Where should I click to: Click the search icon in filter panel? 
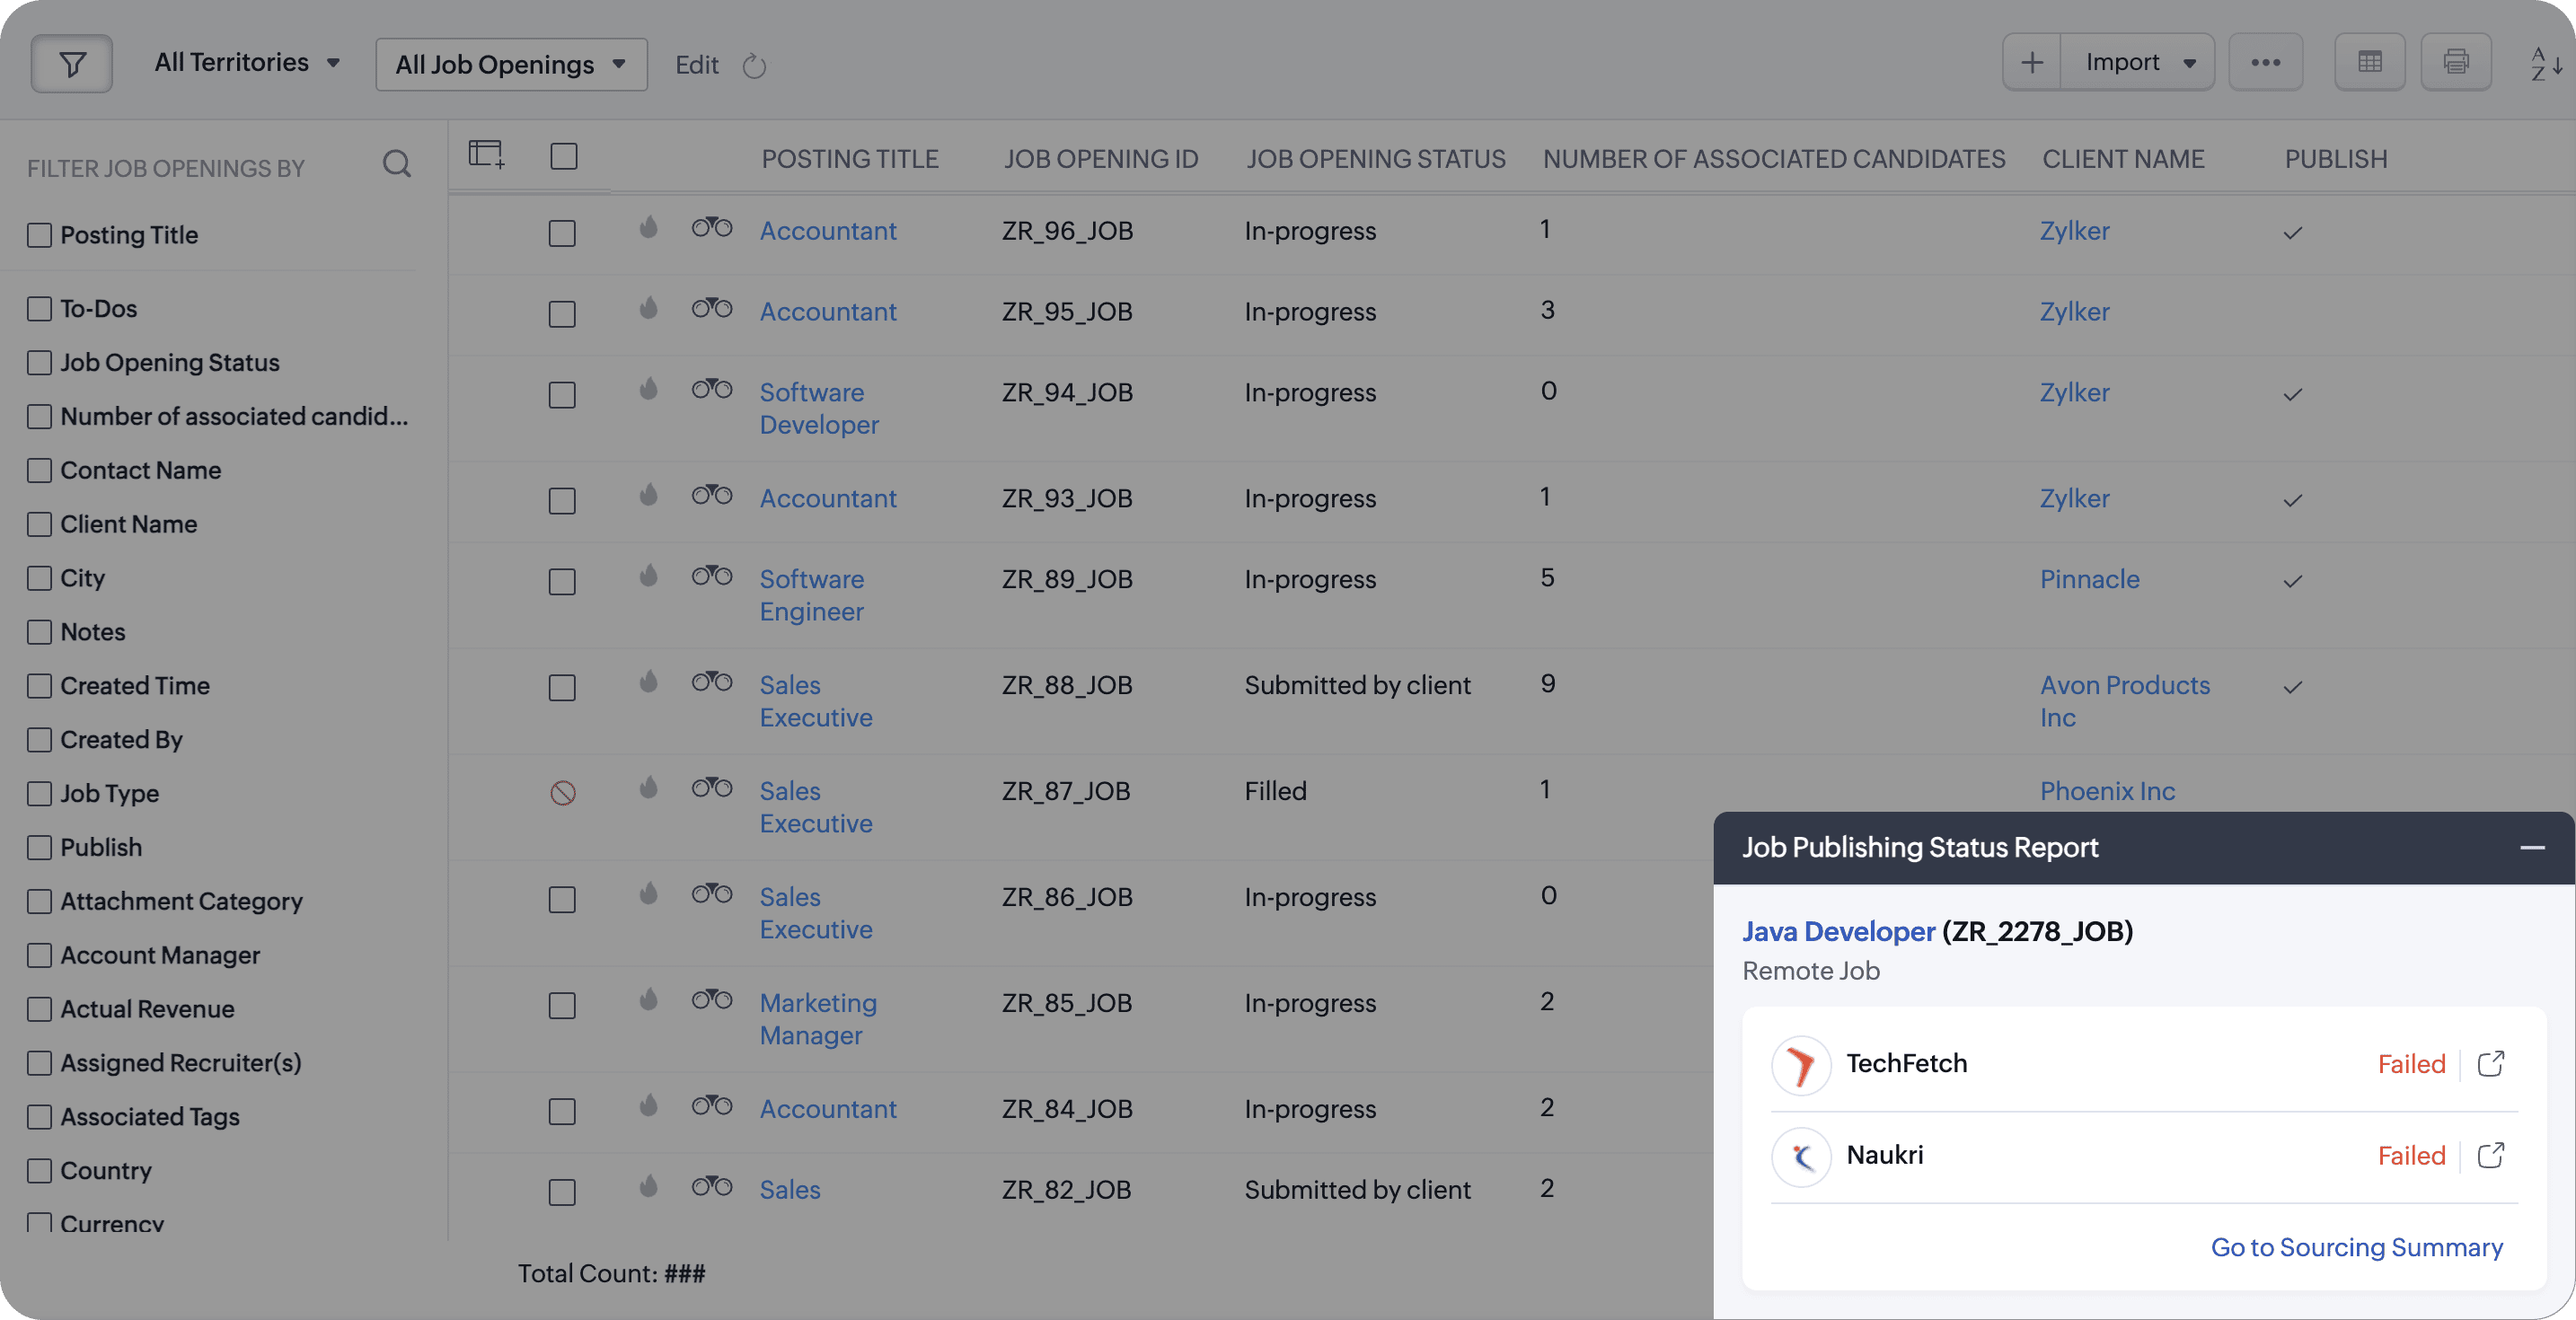pos(397,164)
